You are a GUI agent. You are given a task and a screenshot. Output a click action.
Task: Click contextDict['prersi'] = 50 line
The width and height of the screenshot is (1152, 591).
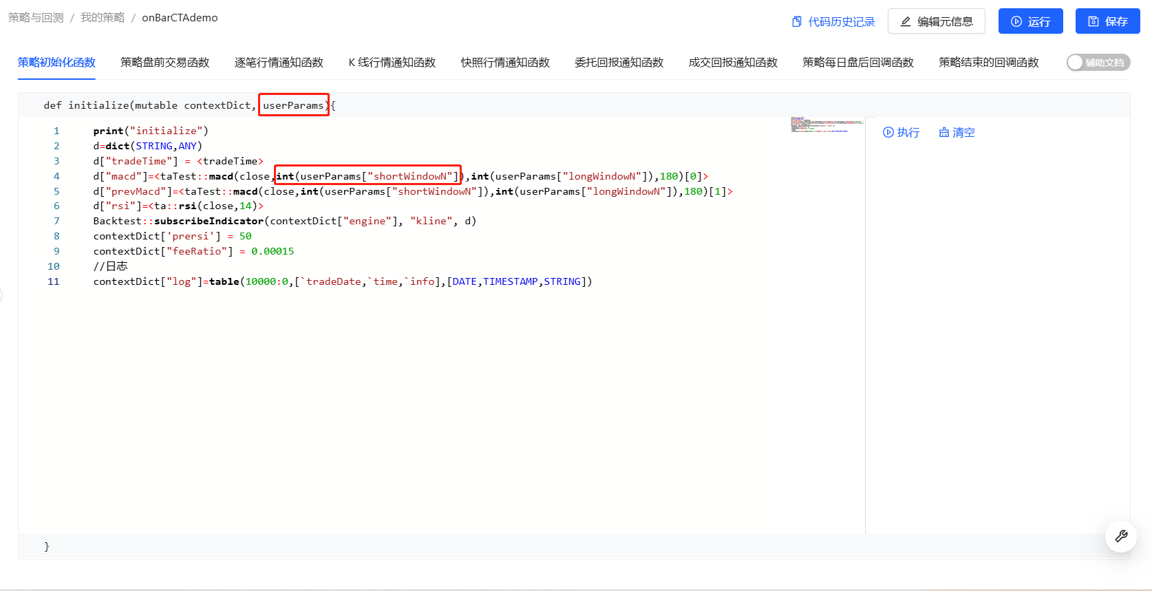(173, 236)
